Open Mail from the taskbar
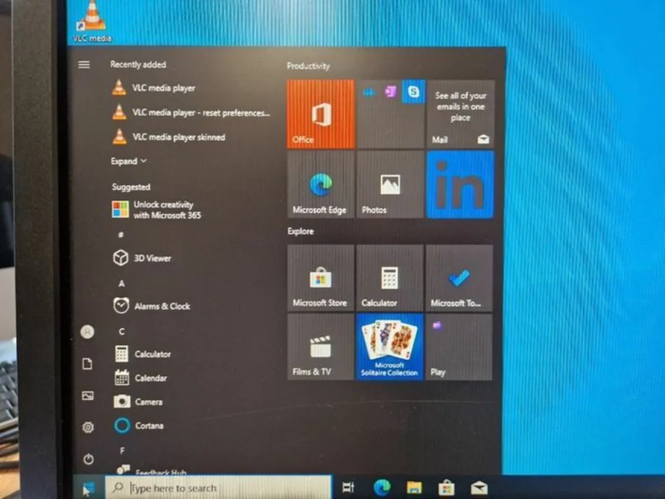The width and height of the screenshot is (665, 499). click(479, 485)
